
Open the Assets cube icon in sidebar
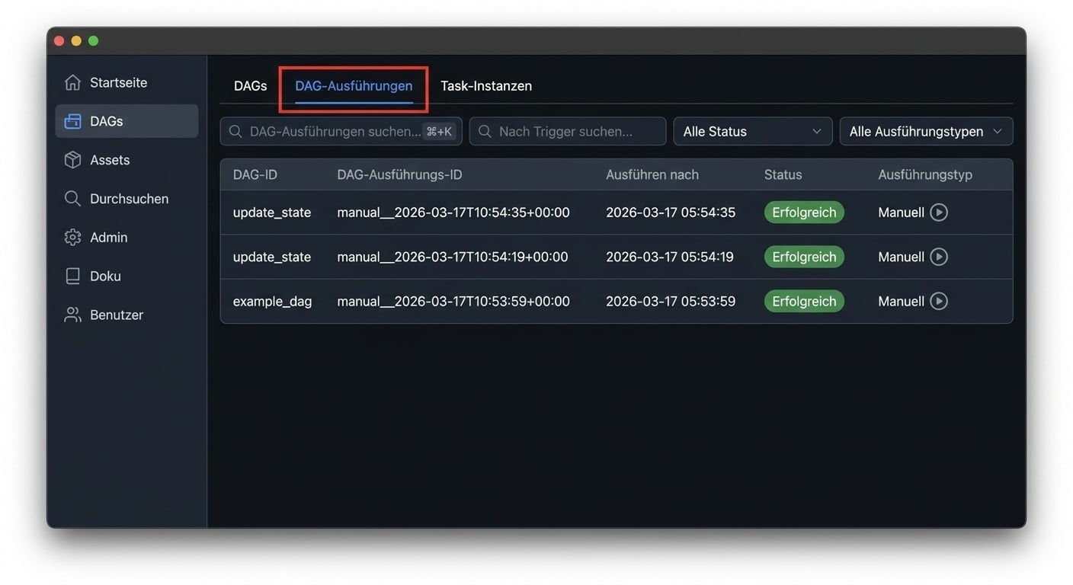(x=72, y=160)
